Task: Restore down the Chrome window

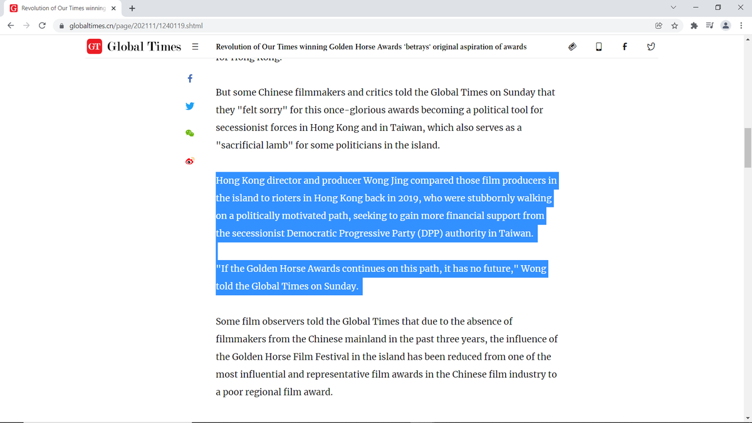Action: pos(718,8)
